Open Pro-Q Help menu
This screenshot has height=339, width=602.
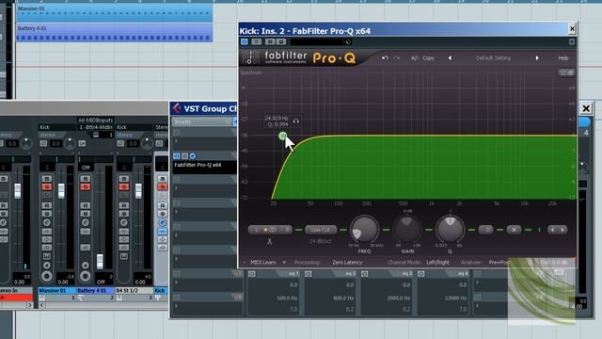[562, 58]
